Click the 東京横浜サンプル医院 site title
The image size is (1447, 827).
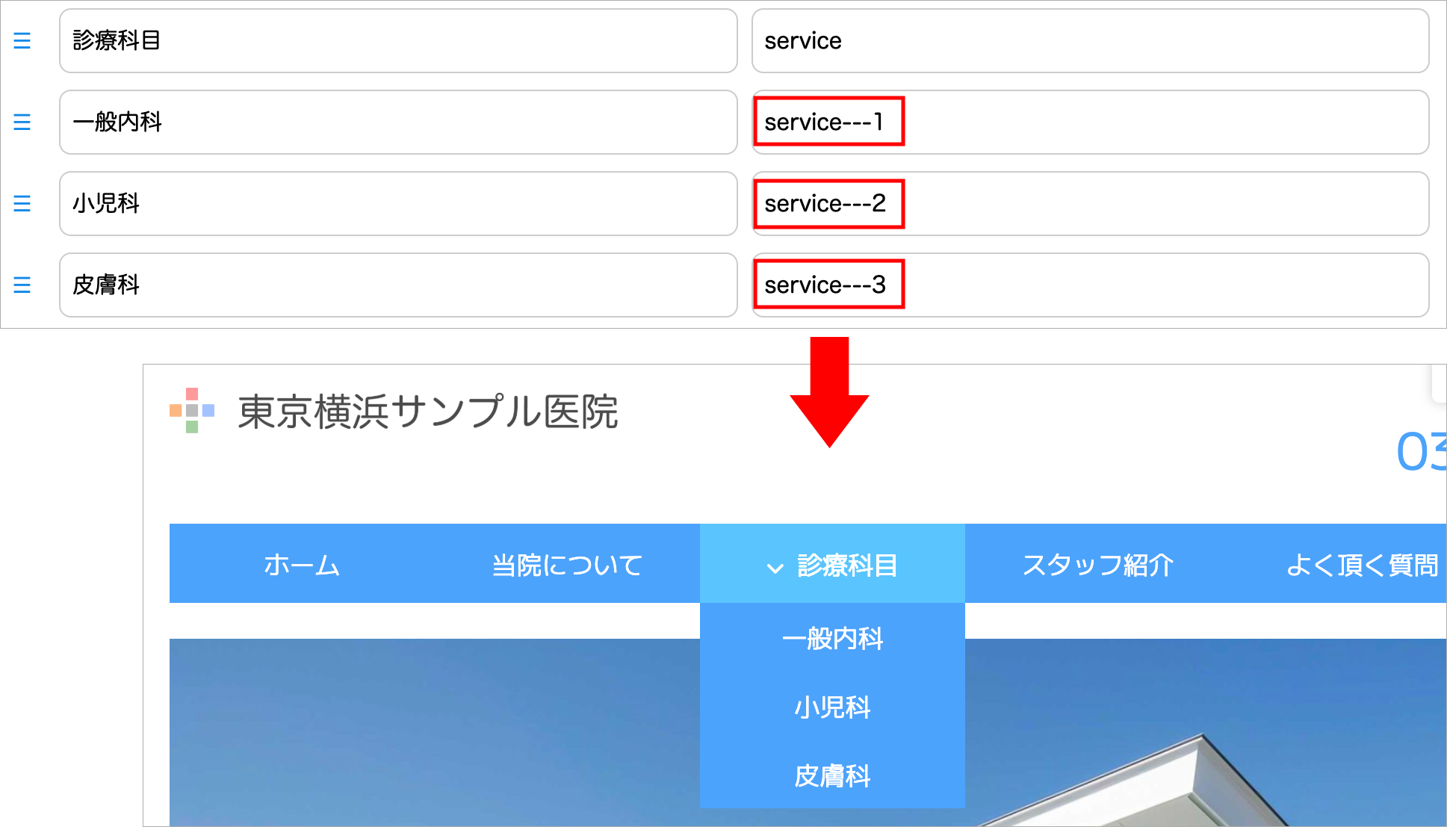point(427,412)
